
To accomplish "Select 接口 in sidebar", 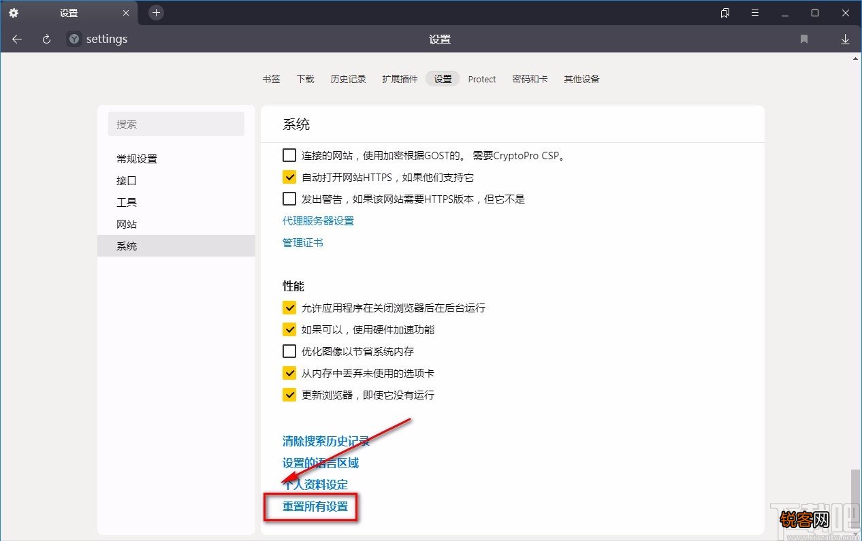I will [176, 180].
